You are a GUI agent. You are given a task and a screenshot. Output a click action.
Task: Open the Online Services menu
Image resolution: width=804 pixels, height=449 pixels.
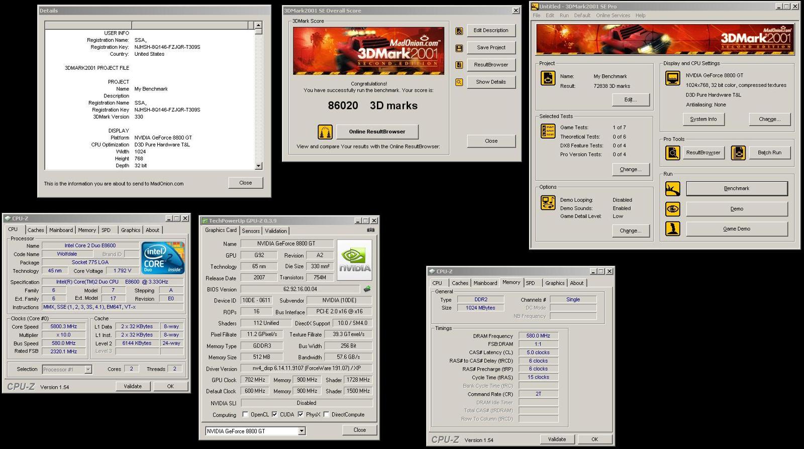click(x=613, y=16)
